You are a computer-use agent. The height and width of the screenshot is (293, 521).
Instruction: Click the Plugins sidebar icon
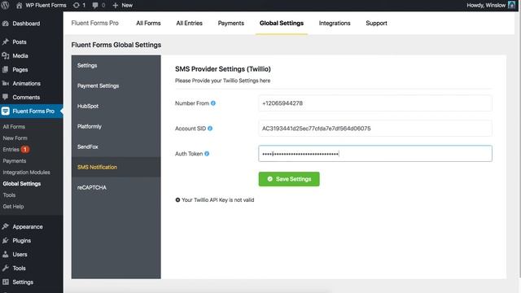click(x=6, y=241)
